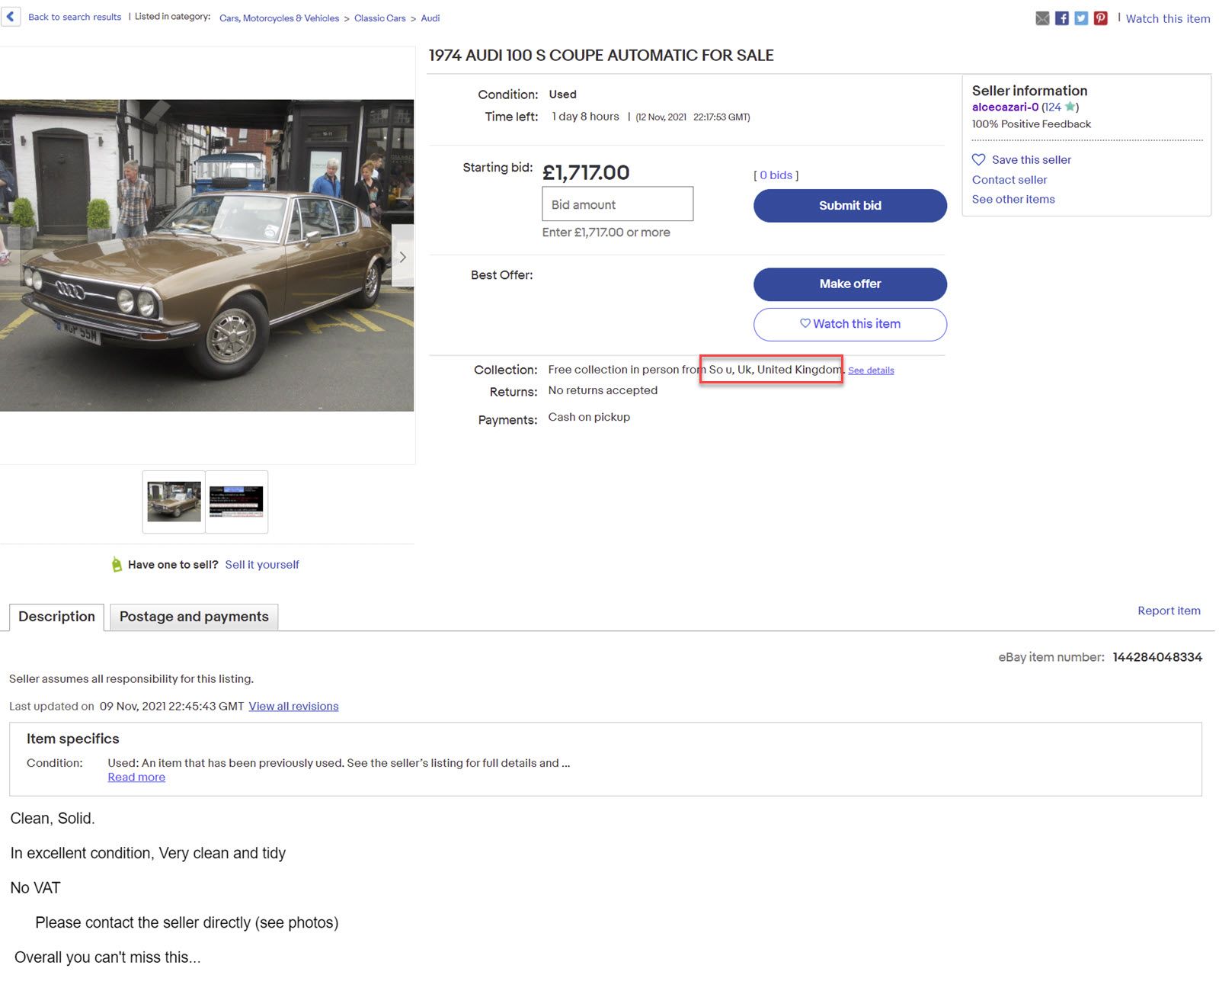Click the feedback star icon next to 124
Viewport: 1219px width, 994px height.
(1070, 107)
